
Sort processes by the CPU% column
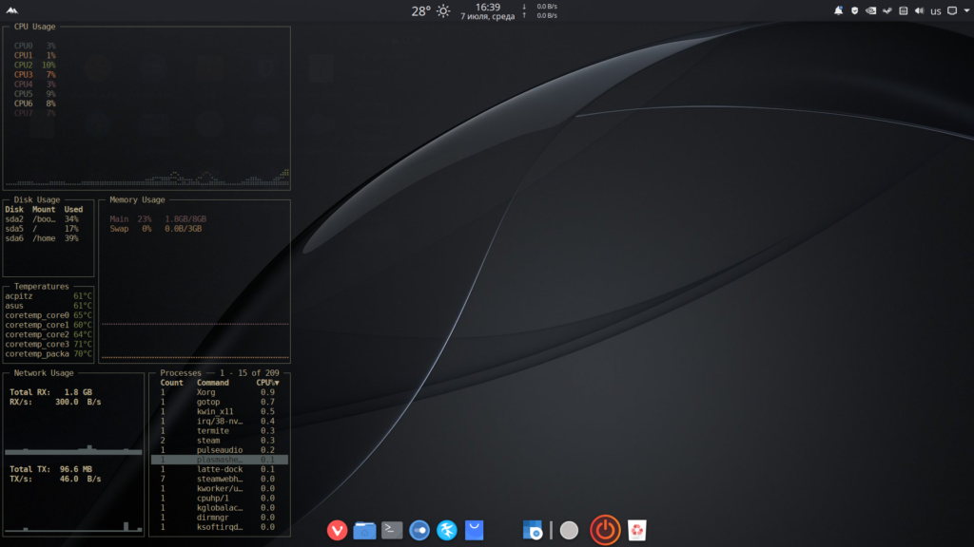click(x=267, y=383)
